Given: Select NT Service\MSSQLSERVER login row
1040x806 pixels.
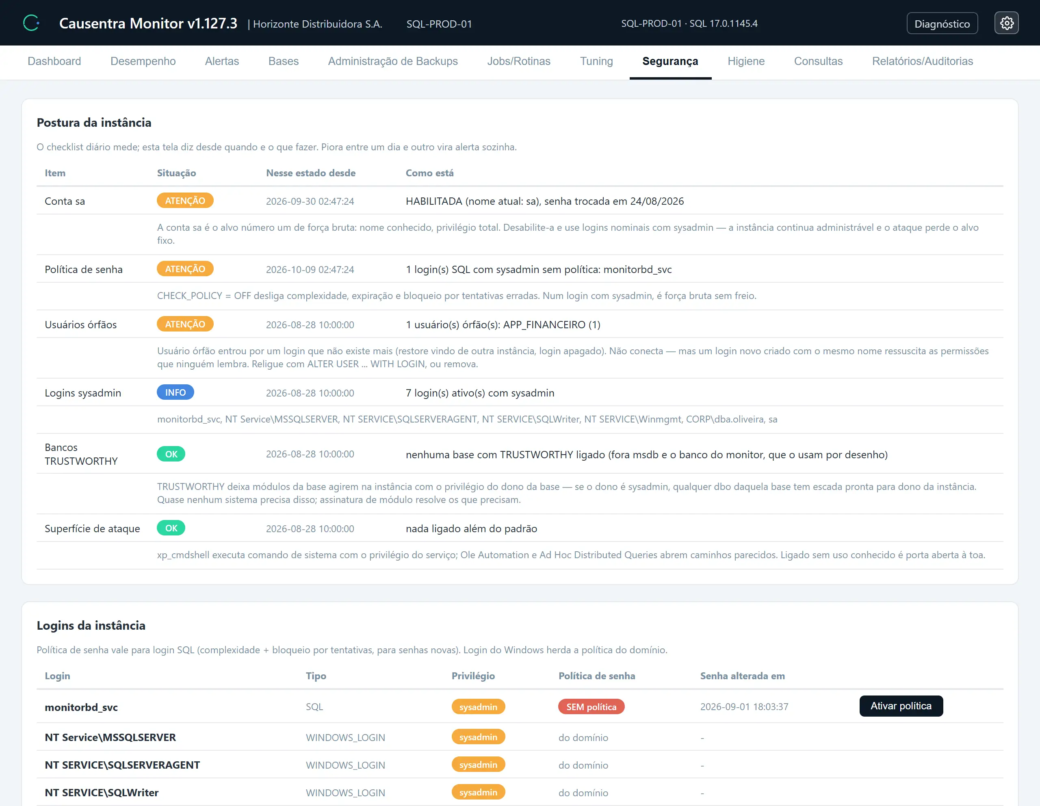Looking at the screenshot, I should click(520, 737).
